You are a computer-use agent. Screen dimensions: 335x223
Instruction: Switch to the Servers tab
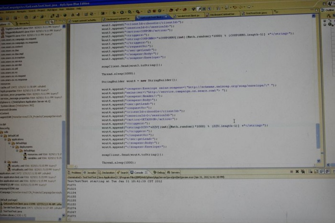(x=175, y=172)
